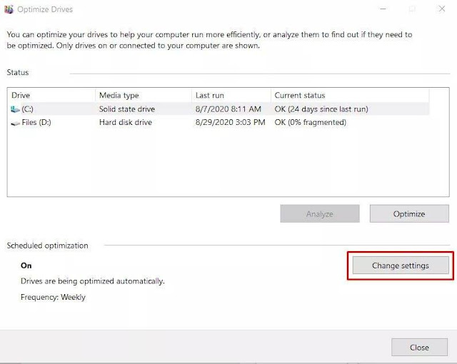Viewport: 457px width, 364px height.
Task: Select the OK (0% fragmented) status
Action: pyautogui.click(x=310, y=123)
